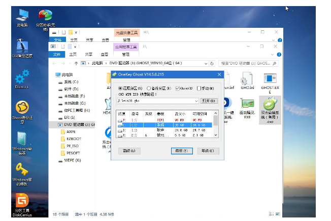This screenshot has height=221, width=331.
Task: Open help icon in the H:\ window
Action: tap(280, 40)
